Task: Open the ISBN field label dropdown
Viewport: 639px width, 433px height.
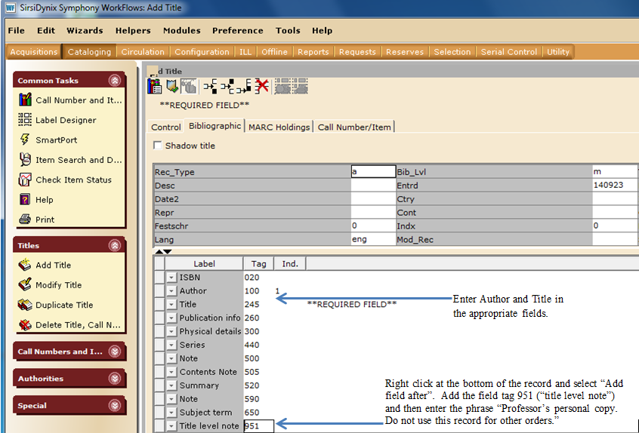Action: point(171,278)
